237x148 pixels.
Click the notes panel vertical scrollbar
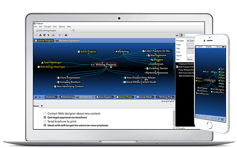(174, 119)
